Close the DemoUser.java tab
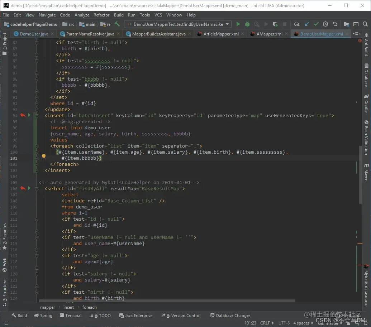The height and width of the screenshot is (327, 371). pyautogui.click(x=52, y=34)
